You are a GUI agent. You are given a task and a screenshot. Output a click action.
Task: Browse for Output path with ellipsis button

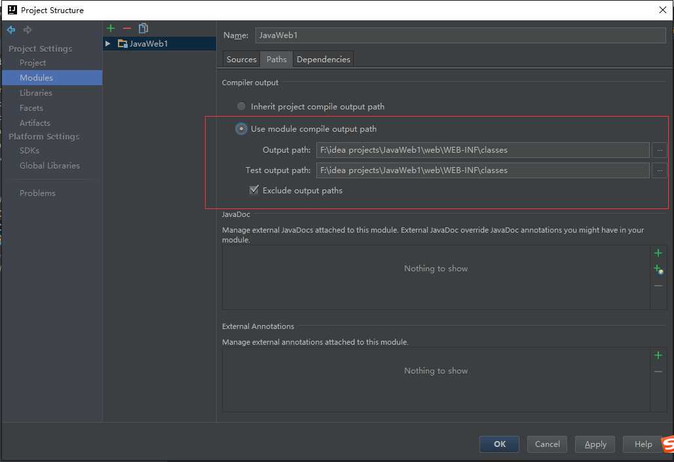(659, 149)
